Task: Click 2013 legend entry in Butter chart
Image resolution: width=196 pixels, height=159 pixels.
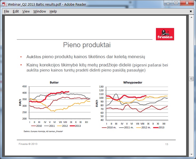Action: [x=75, y=126]
